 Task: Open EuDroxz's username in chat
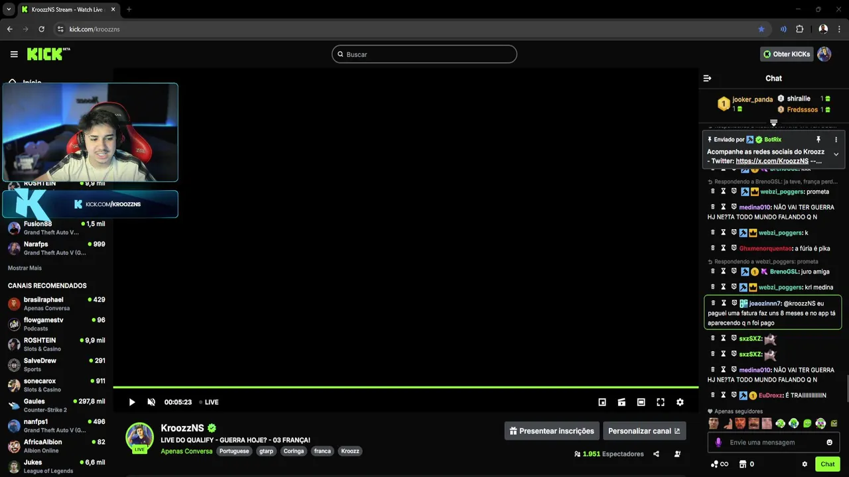[x=770, y=396]
